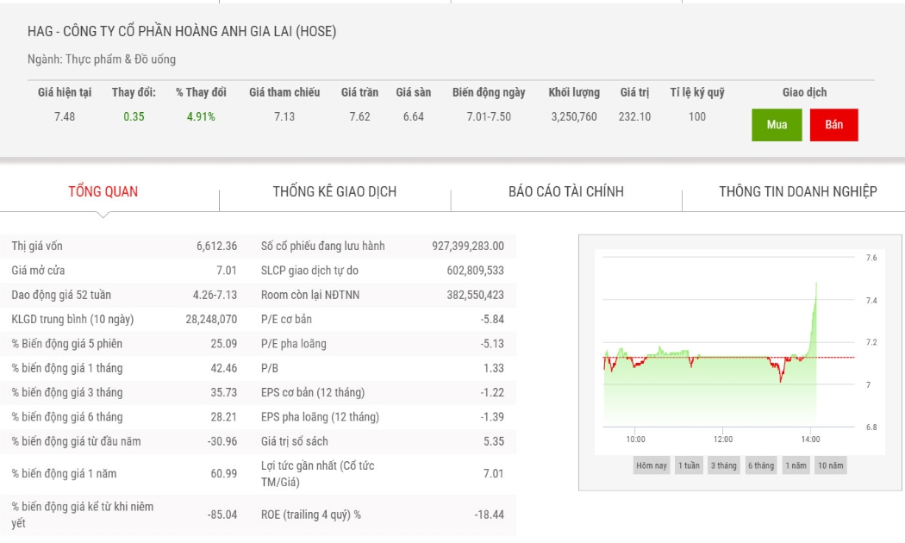Open the BÁO CÁO TÀI CHÍNH tab
The image size is (905, 543).
[x=566, y=191]
